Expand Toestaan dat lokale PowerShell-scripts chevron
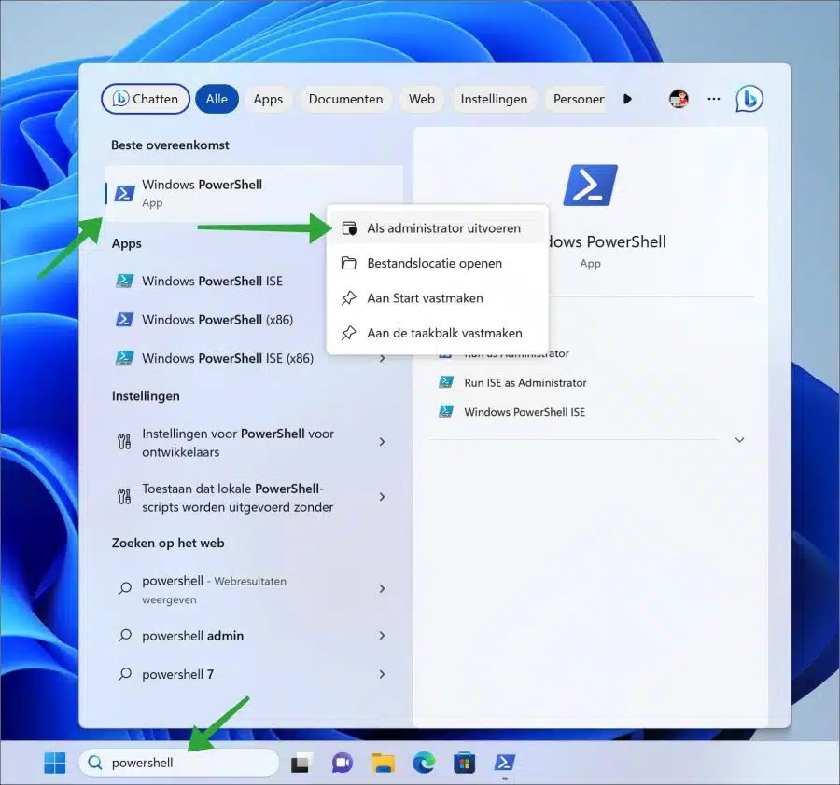Image resolution: width=840 pixels, height=785 pixels. tap(382, 497)
